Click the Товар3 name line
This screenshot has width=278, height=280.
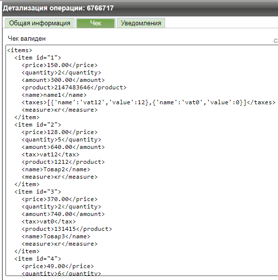56,236
